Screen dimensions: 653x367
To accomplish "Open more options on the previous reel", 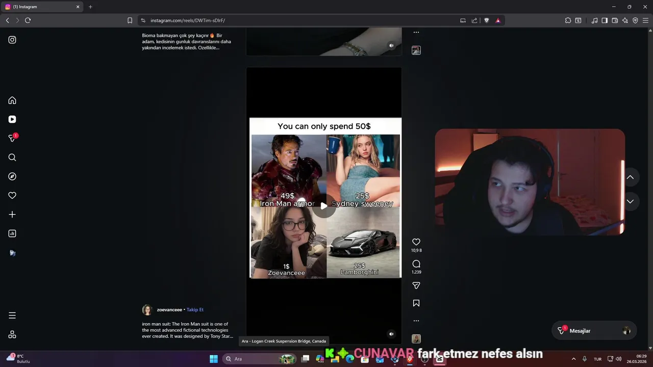I will click(x=416, y=32).
